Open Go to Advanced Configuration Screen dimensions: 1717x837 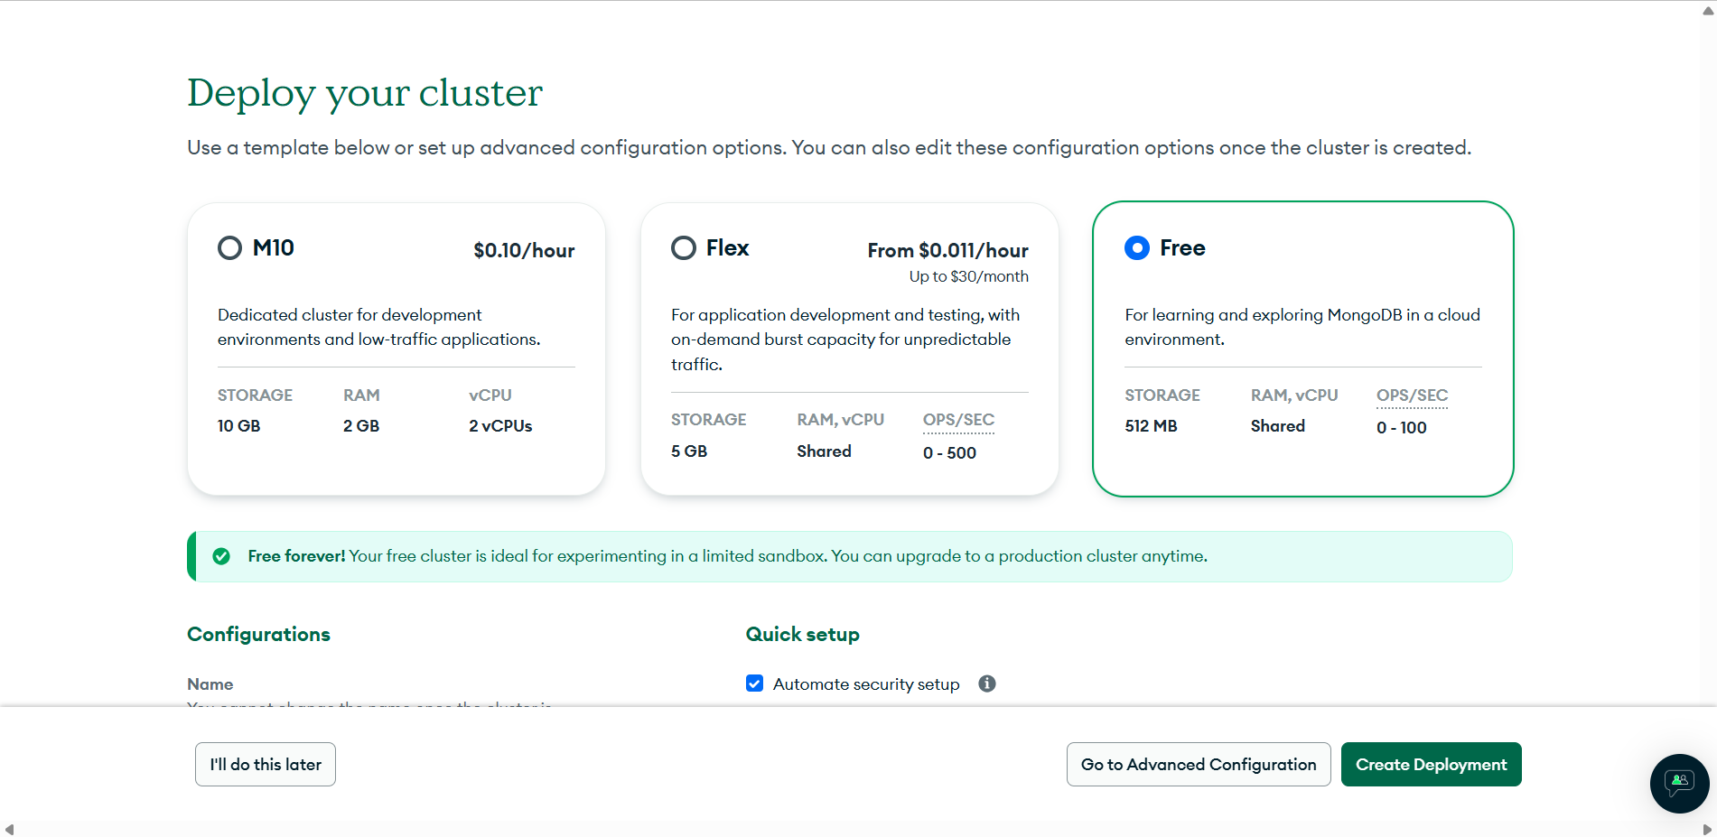coord(1199,765)
